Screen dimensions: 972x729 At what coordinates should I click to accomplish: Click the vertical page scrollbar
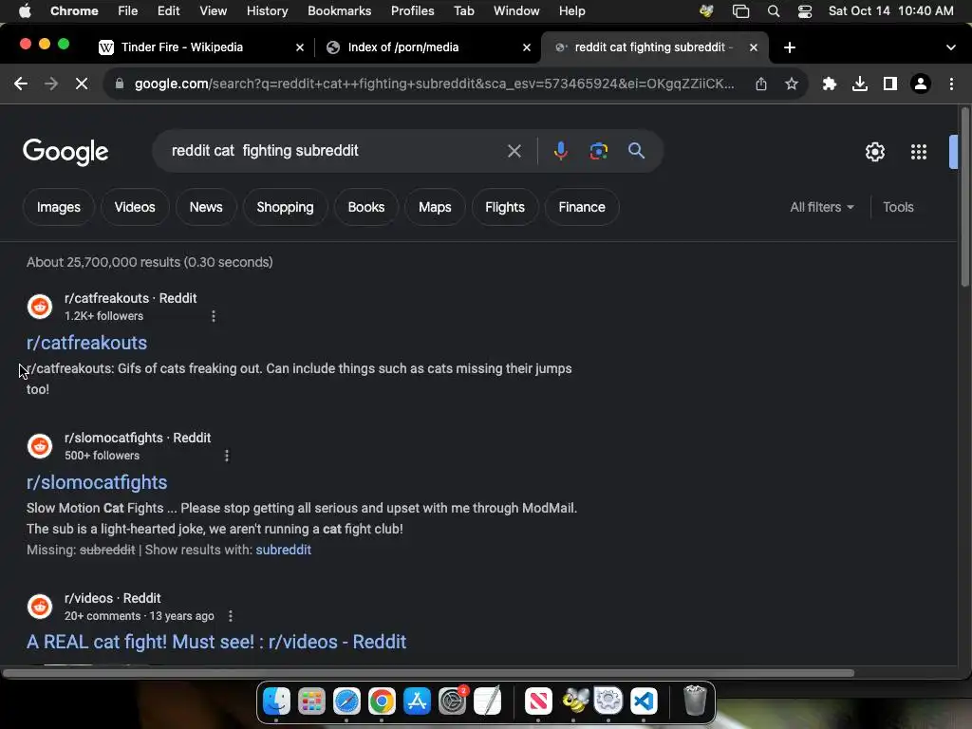pyautogui.click(x=964, y=196)
